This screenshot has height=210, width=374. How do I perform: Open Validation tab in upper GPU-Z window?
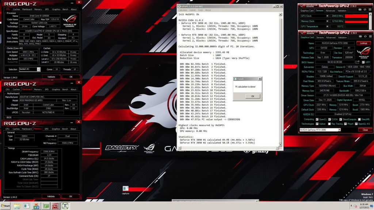tap(342, 11)
